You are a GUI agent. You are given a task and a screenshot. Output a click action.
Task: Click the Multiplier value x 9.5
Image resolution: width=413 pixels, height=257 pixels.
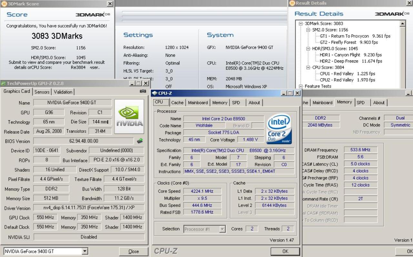[x=203, y=198]
